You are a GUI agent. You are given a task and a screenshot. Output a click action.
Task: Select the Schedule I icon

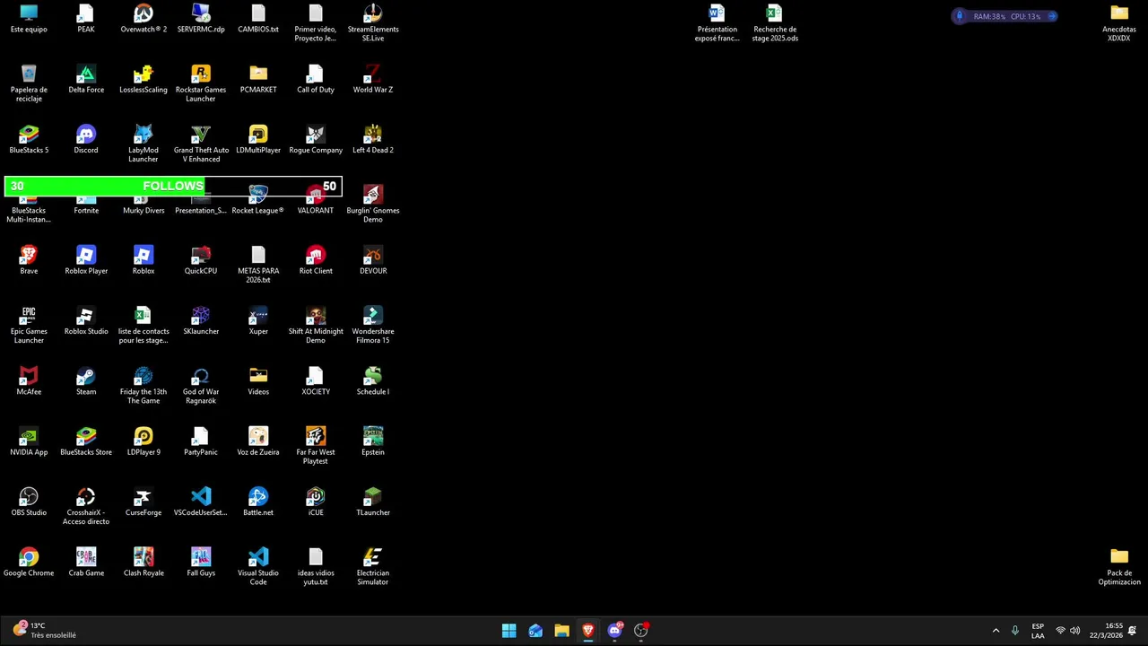(x=373, y=381)
